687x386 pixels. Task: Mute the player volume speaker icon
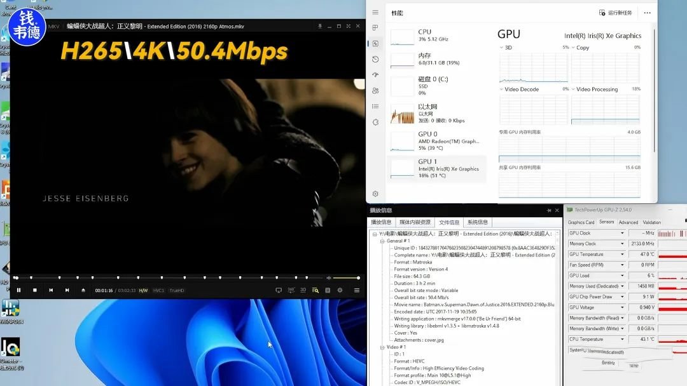(329, 278)
